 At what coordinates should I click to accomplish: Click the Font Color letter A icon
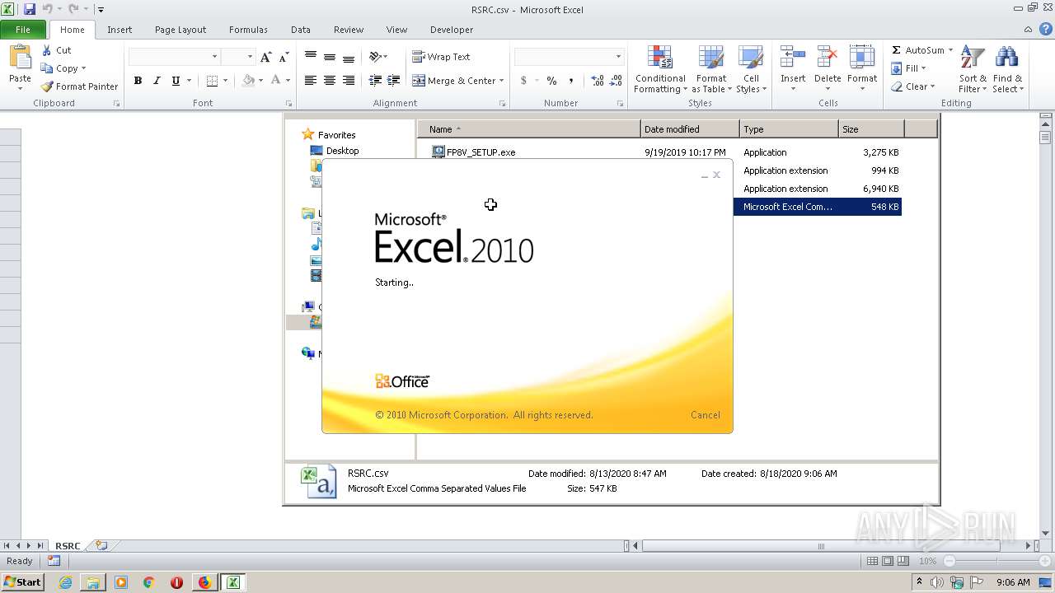[275, 81]
